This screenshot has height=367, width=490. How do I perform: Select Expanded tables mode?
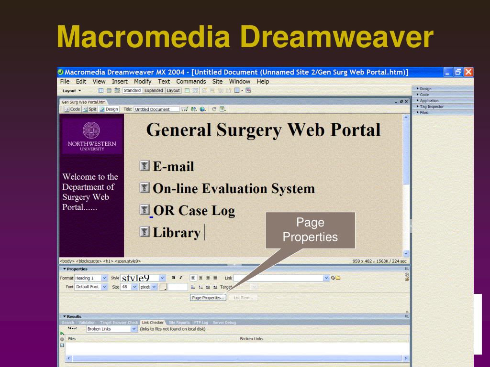pos(154,90)
